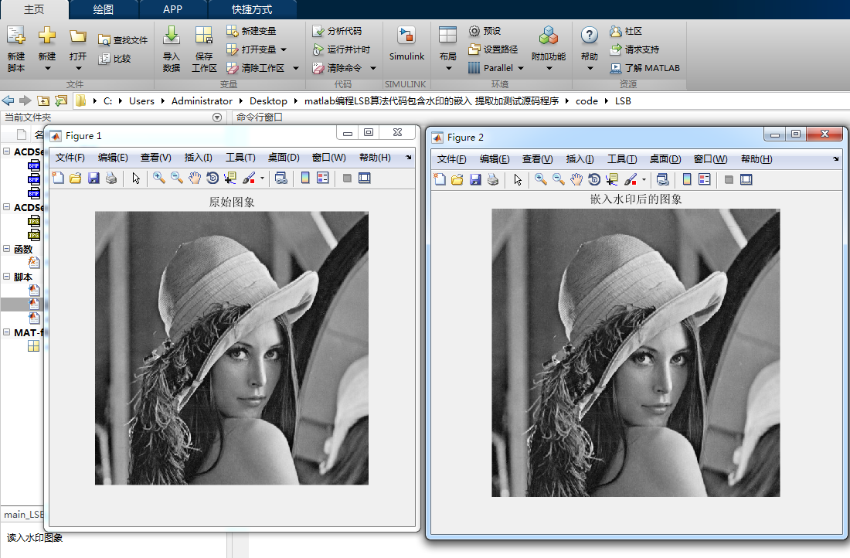Select Edit Plot arrow in Figure 2
This screenshot has width=850, height=558.
coord(518,179)
